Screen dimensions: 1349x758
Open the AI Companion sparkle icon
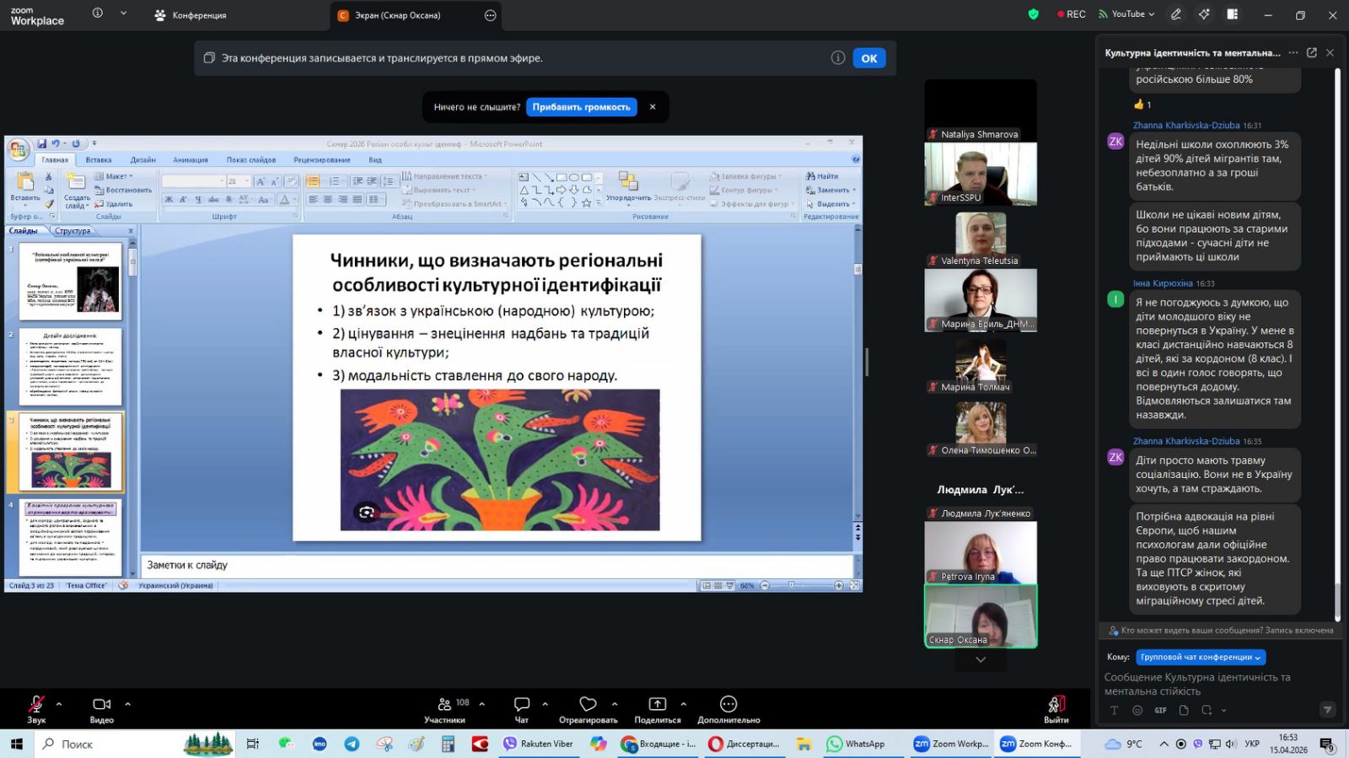click(x=1204, y=14)
